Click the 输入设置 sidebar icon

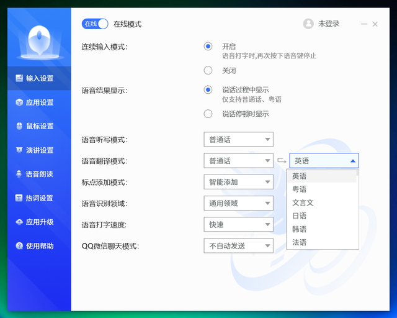pos(19,78)
